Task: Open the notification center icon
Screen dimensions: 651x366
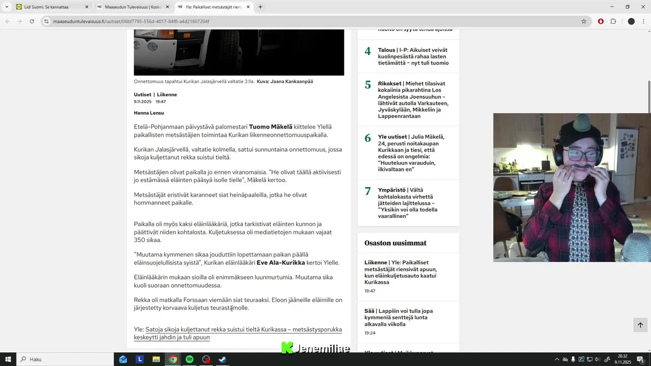Action: coord(640,359)
